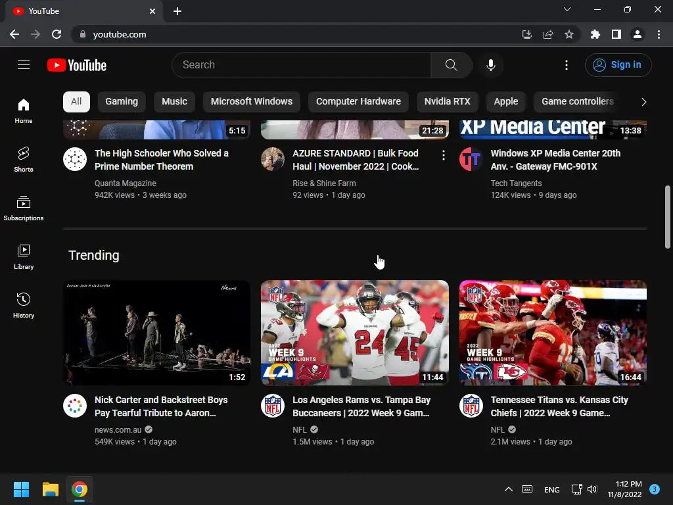Bookmark this page with the star

pos(569,34)
